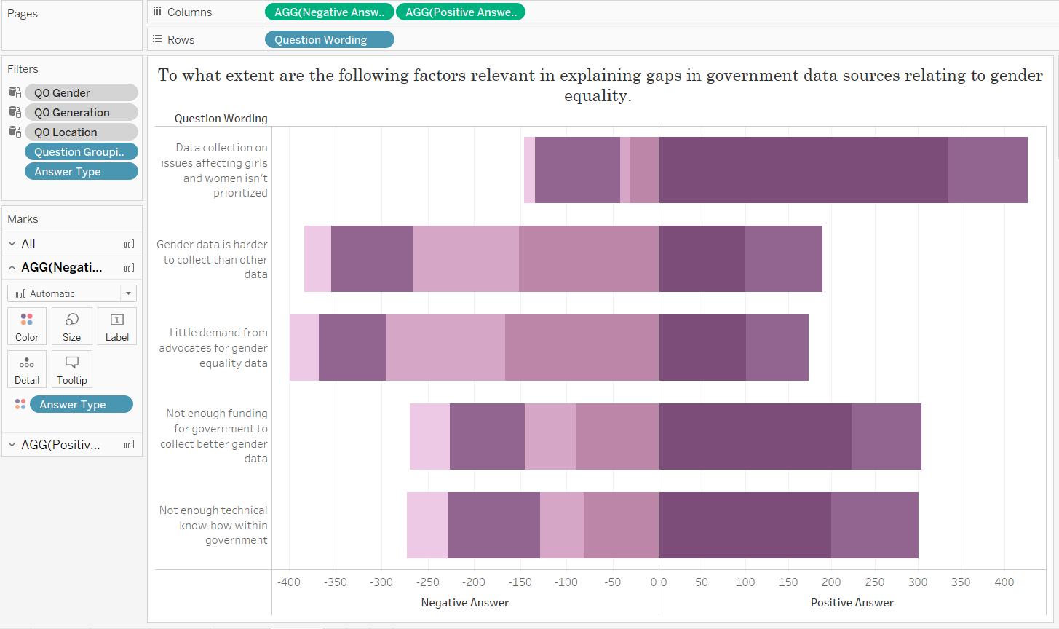Click the AGG(Negative Answer) pill on Columns
1059x629 pixels.
329,12
